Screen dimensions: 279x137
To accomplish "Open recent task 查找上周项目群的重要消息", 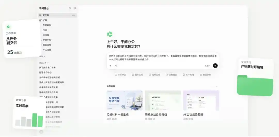I will 52,82.
